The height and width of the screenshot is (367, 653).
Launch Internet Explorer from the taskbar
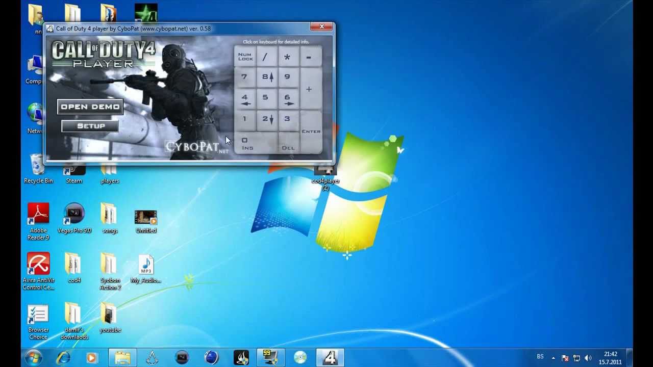tap(63, 357)
